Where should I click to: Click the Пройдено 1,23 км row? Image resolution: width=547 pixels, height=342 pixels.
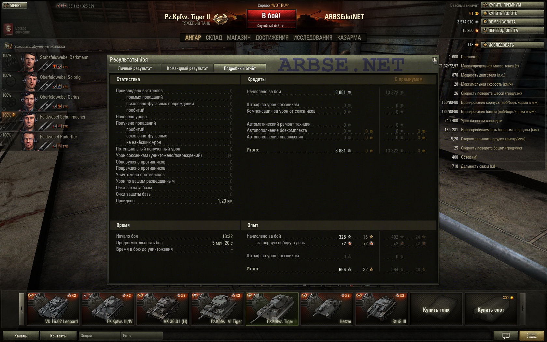(174, 201)
